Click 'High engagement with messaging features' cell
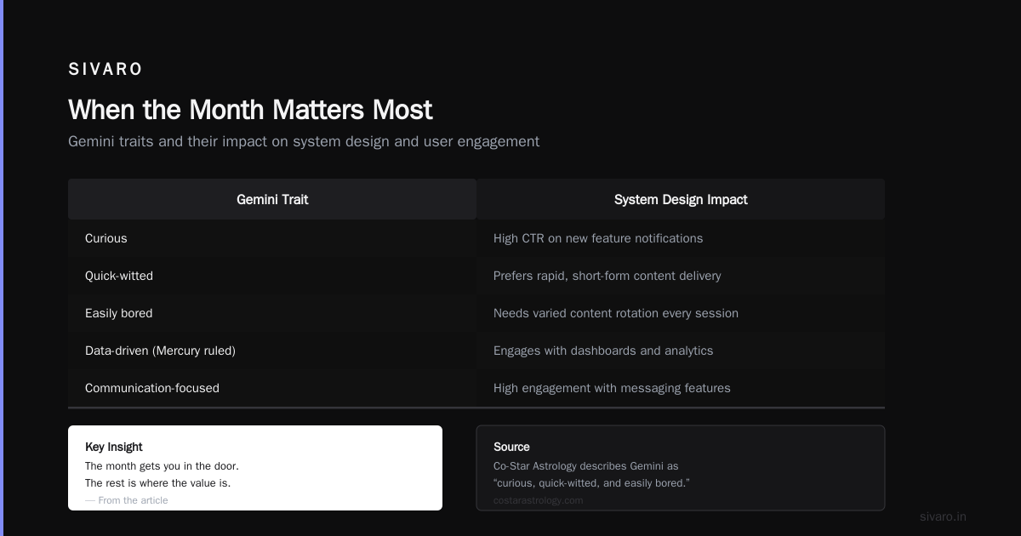1021x536 pixels. coord(681,388)
